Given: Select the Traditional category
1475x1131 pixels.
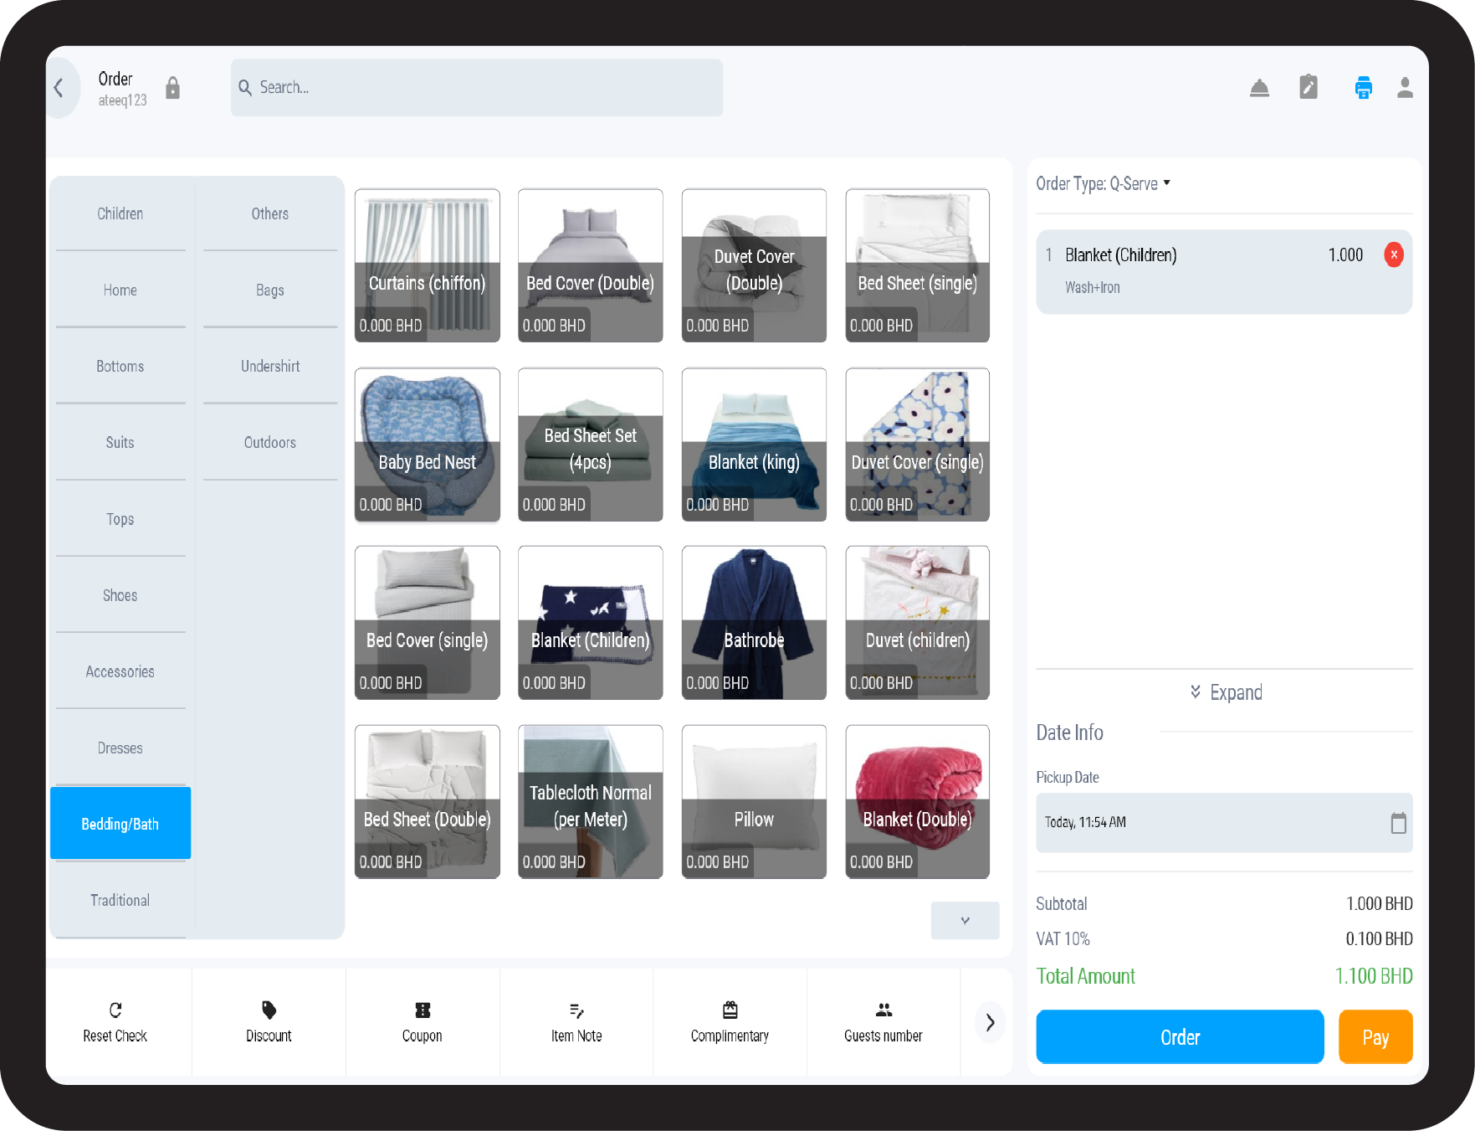Looking at the screenshot, I should [120, 901].
